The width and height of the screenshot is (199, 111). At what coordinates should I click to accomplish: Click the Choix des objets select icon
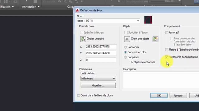[127, 39]
